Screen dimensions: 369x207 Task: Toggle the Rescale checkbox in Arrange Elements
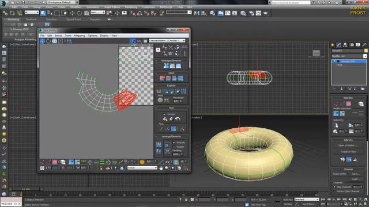[174, 143]
